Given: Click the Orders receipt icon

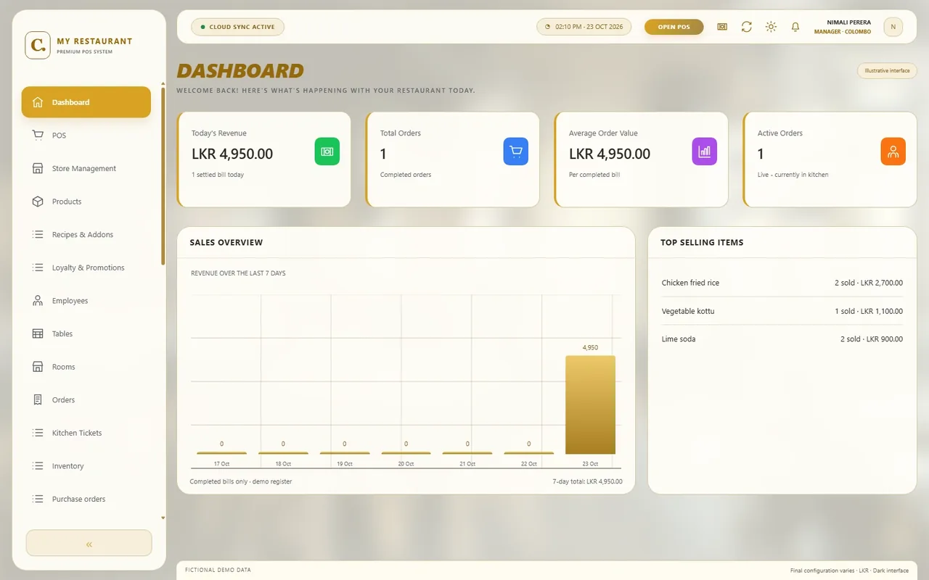Looking at the screenshot, I should pyautogui.click(x=38, y=399).
